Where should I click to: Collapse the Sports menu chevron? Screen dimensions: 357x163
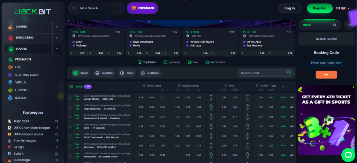57,49
